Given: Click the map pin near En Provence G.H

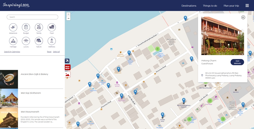Looking at the screenshot, I should tap(98, 76).
